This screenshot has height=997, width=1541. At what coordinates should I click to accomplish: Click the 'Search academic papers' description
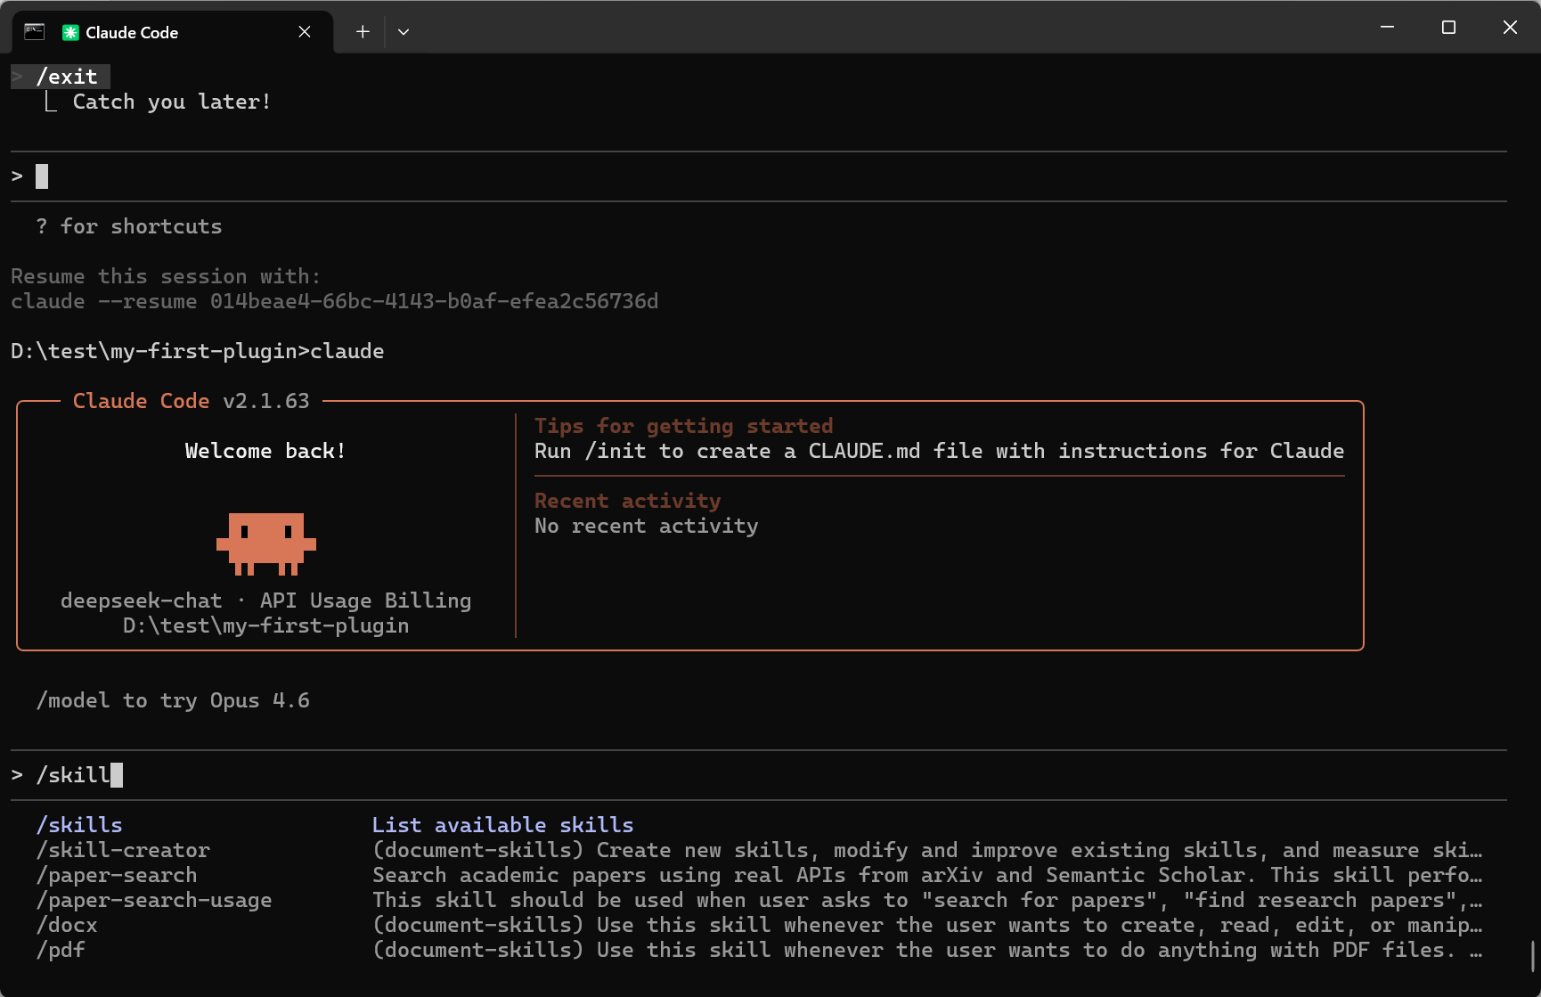[927, 875]
